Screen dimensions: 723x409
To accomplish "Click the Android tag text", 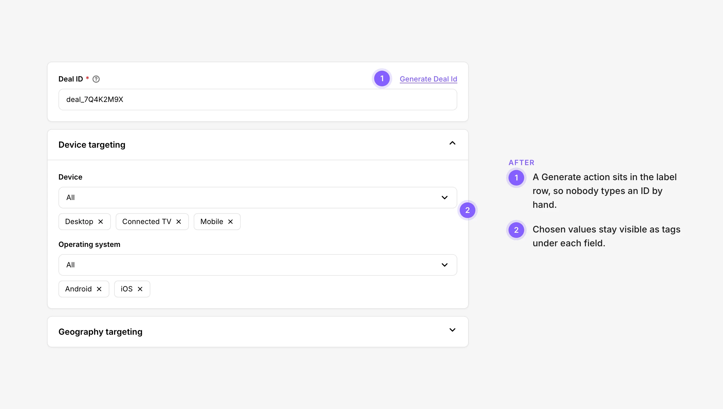I will [78, 289].
